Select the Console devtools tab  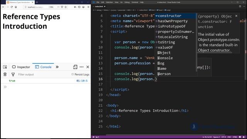coord(43,67)
